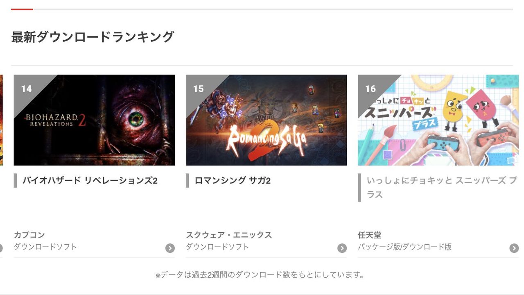
Task: Open the Snipperclips Plus thumbnail image
Action: tap(438, 120)
